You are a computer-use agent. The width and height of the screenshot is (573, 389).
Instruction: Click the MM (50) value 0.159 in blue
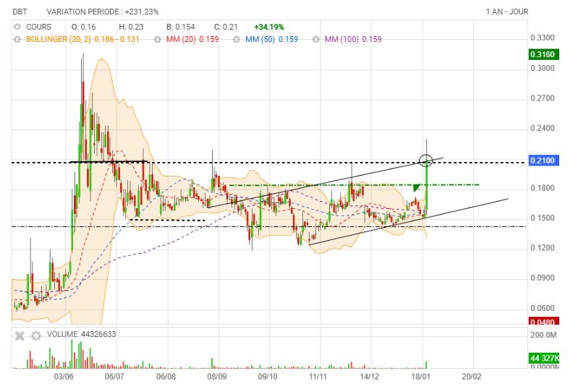click(289, 39)
